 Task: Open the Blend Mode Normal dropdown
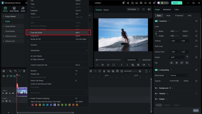pyautogui.click(x=179, y=75)
